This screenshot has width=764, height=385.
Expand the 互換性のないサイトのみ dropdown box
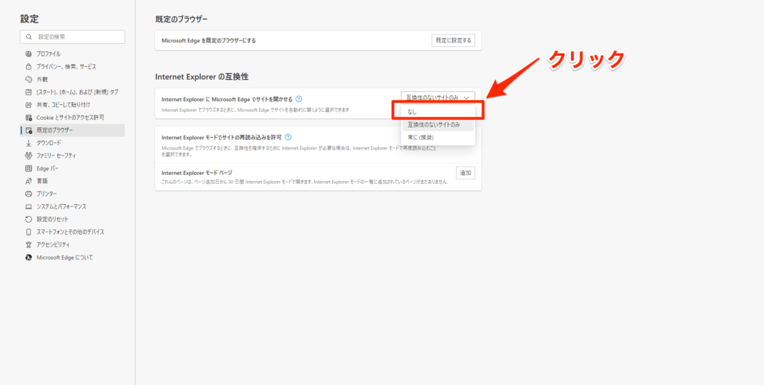point(437,98)
